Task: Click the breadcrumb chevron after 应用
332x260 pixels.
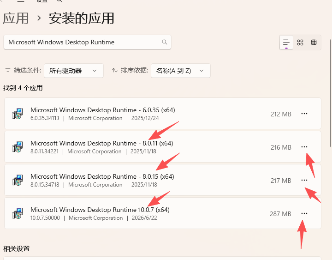Action: click(39, 18)
